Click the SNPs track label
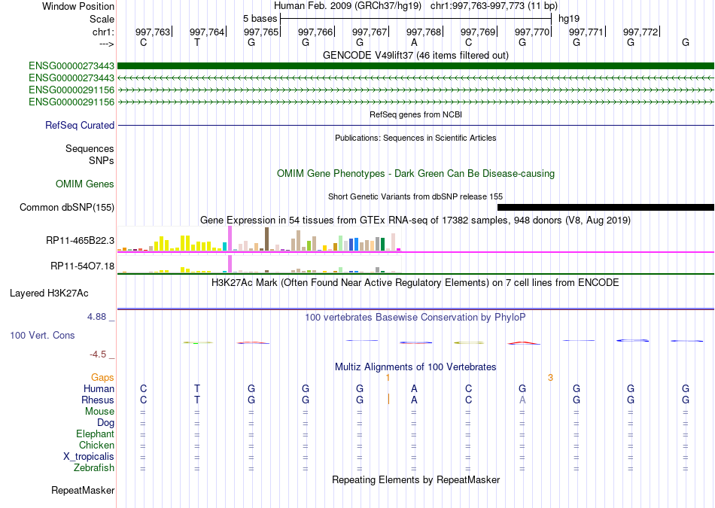 pos(102,160)
